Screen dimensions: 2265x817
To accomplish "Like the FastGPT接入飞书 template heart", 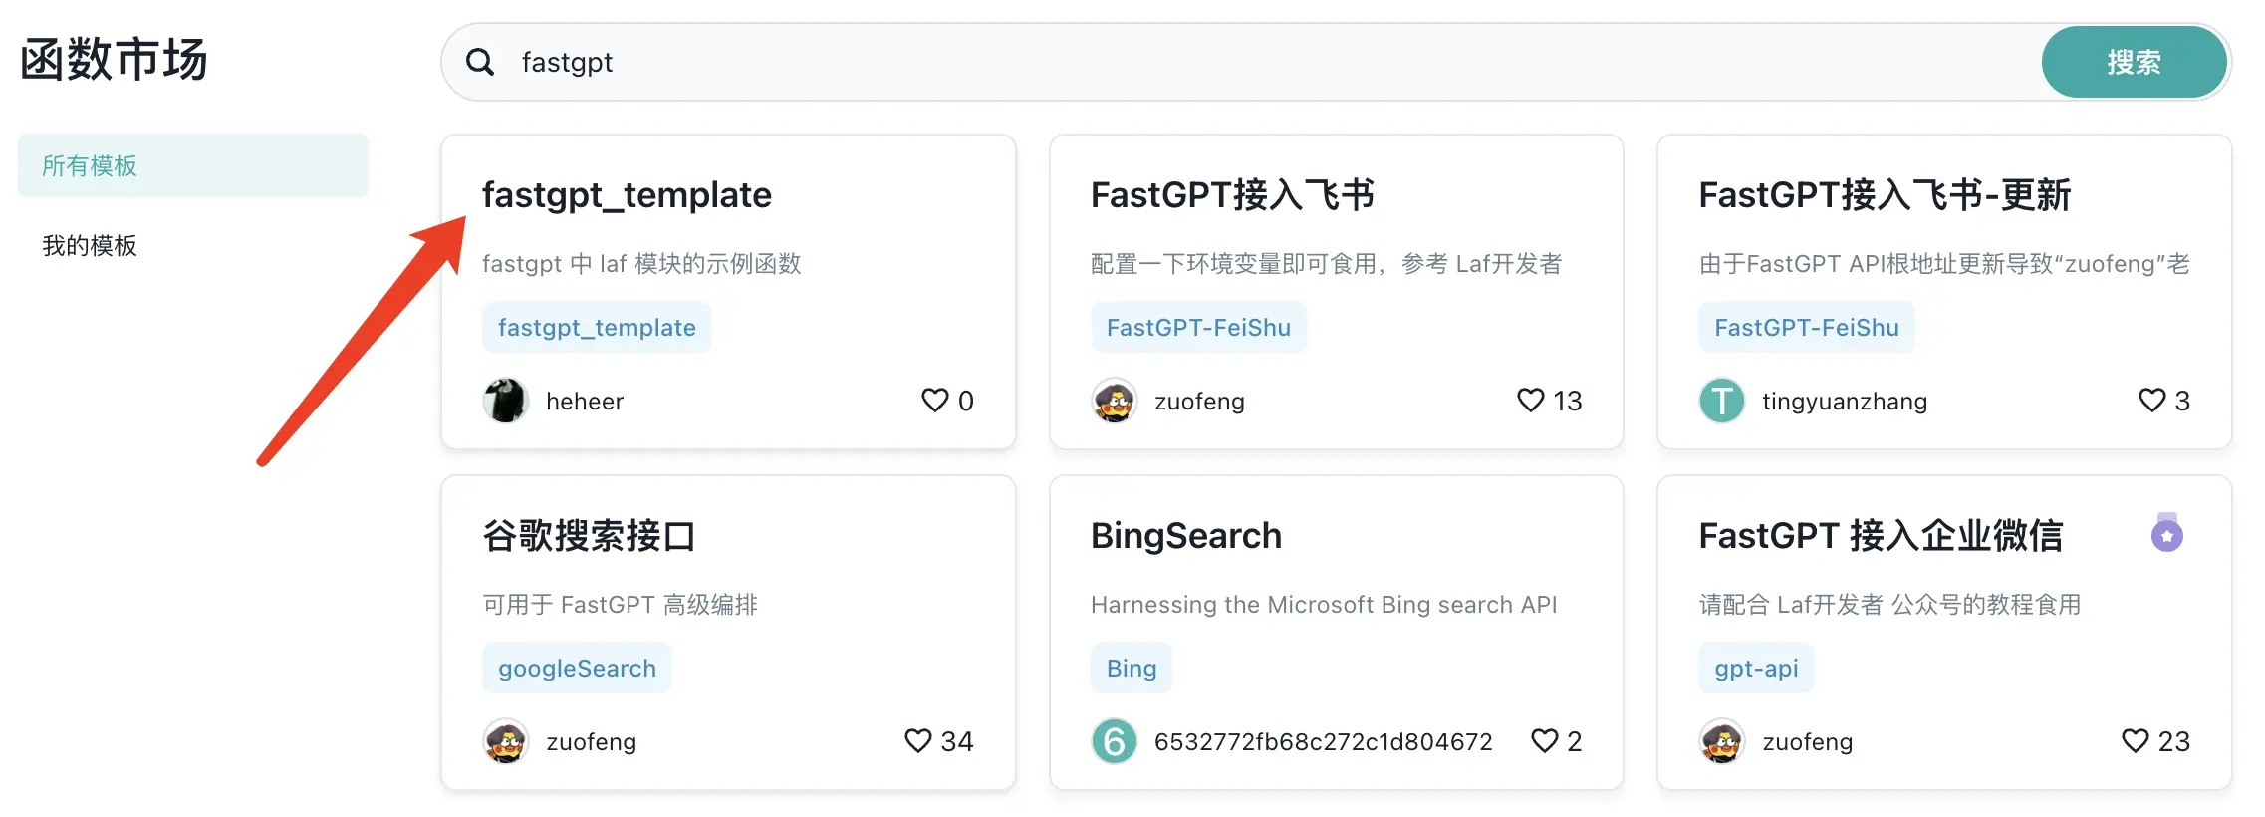I will point(1530,401).
